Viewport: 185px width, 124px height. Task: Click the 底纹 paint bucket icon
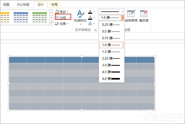(x=57, y=12)
